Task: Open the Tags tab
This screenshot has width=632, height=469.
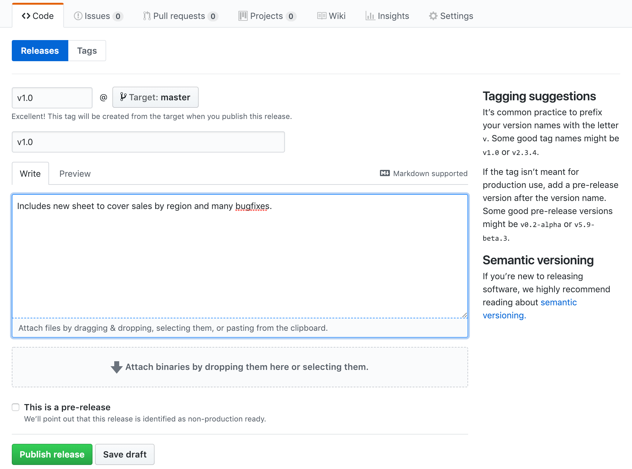Action: point(87,51)
